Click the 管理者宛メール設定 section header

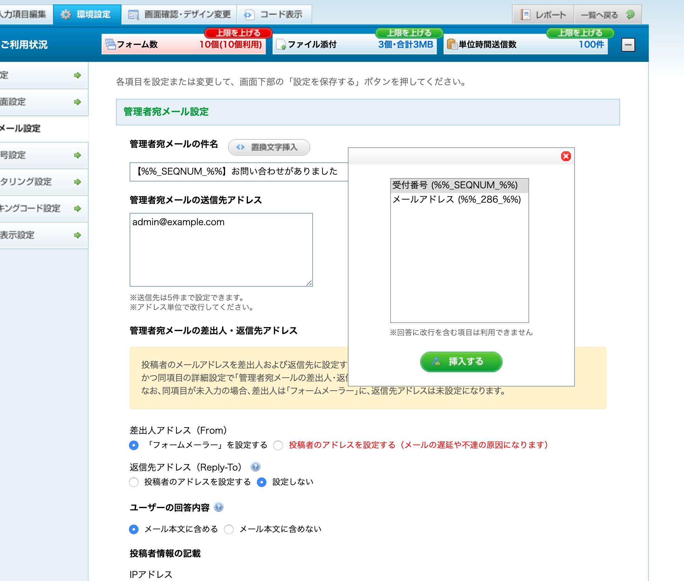click(368, 112)
